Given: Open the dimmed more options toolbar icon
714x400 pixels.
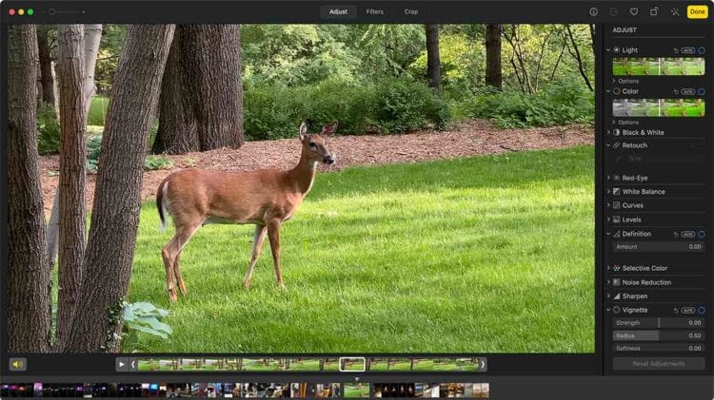Looking at the screenshot, I should (x=613, y=11).
